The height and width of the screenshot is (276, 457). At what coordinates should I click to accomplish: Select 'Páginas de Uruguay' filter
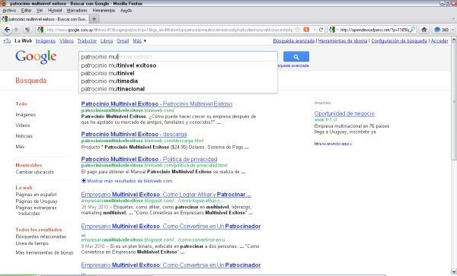click(x=37, y=201)
